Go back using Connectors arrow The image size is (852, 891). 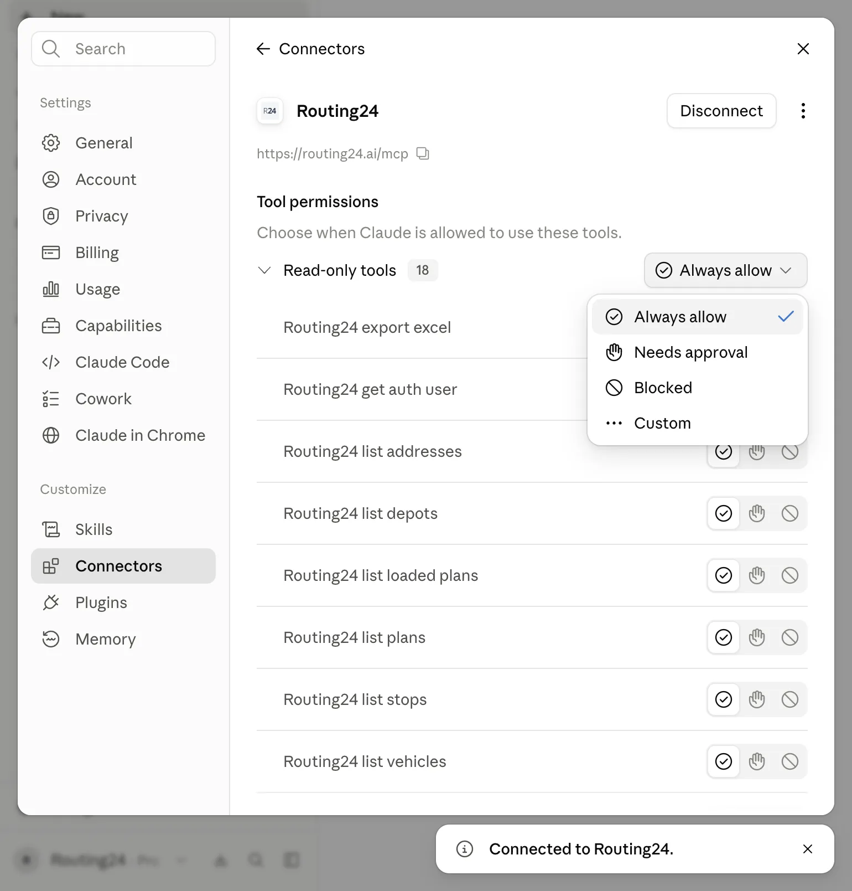click(x=263, y=49)
